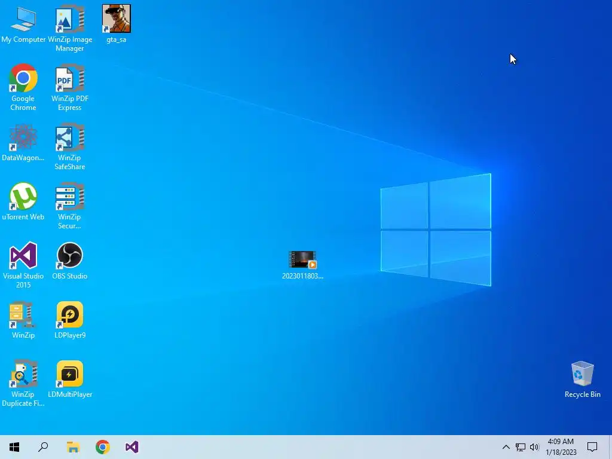Click the LDMultiPlayer desktop icon
Screen dimensions: 612x459
[x=70, y=379]
